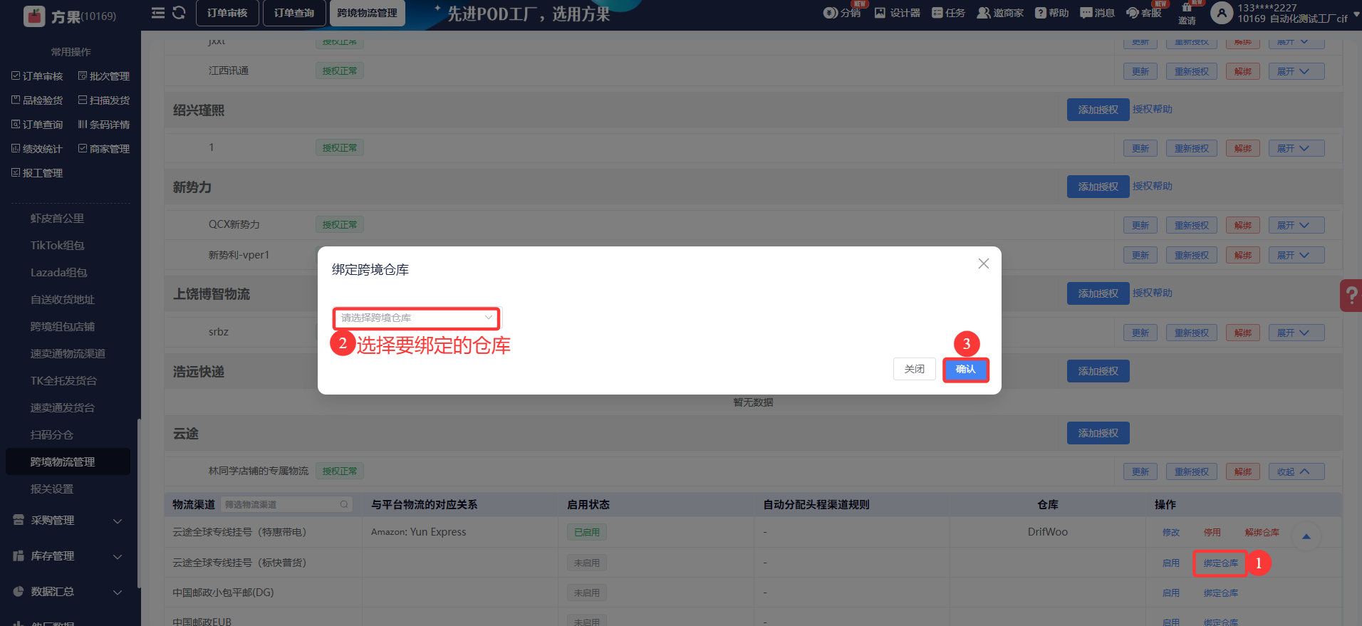Open Lazada组包 in the sidebar

point(58,273)
